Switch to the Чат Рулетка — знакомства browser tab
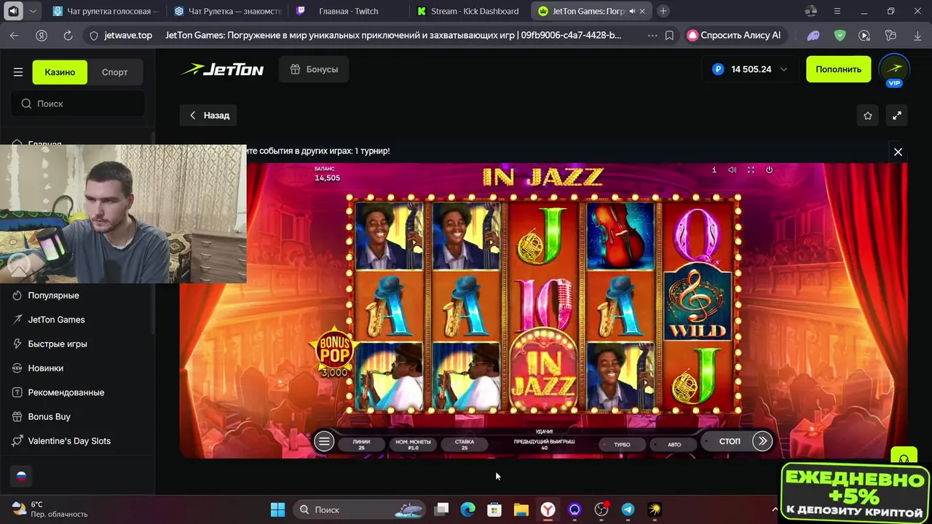The width and height of the screenshot is (932, 524). 228,11
